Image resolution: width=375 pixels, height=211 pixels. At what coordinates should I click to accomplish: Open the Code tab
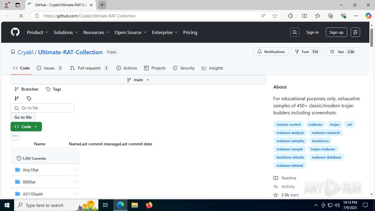[21, 68]
